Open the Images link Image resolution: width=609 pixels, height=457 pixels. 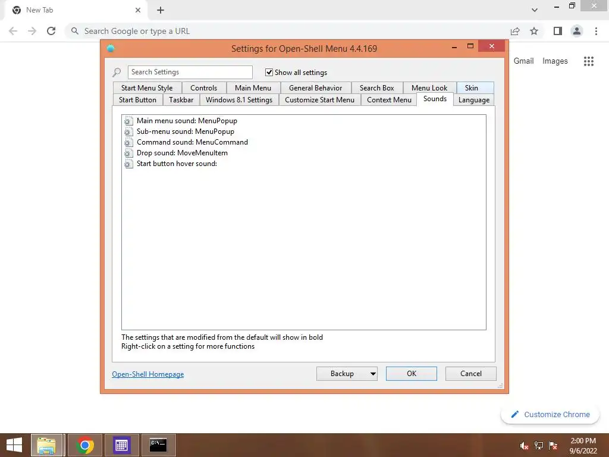[555, 61]
